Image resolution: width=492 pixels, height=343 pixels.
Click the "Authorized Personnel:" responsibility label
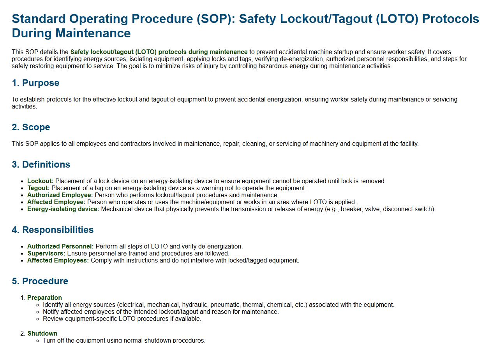(x=60, y=247)
